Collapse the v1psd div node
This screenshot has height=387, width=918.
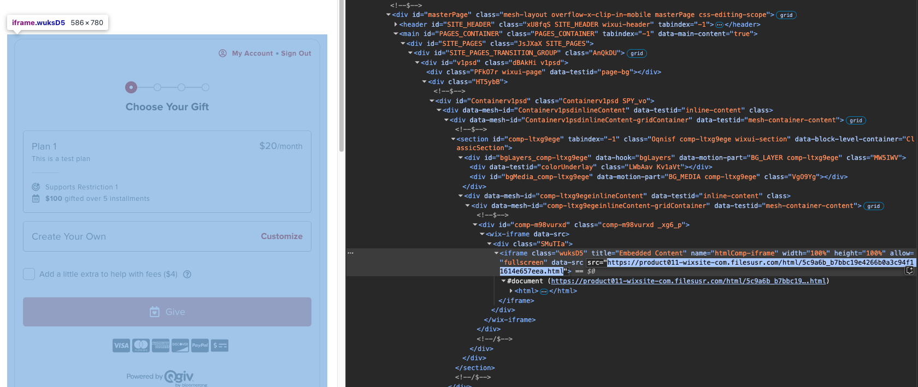pos(417,63)
